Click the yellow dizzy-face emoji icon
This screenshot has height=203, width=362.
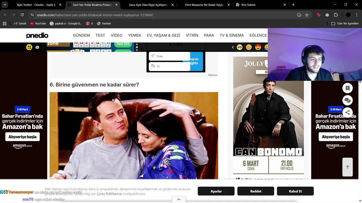29,47
